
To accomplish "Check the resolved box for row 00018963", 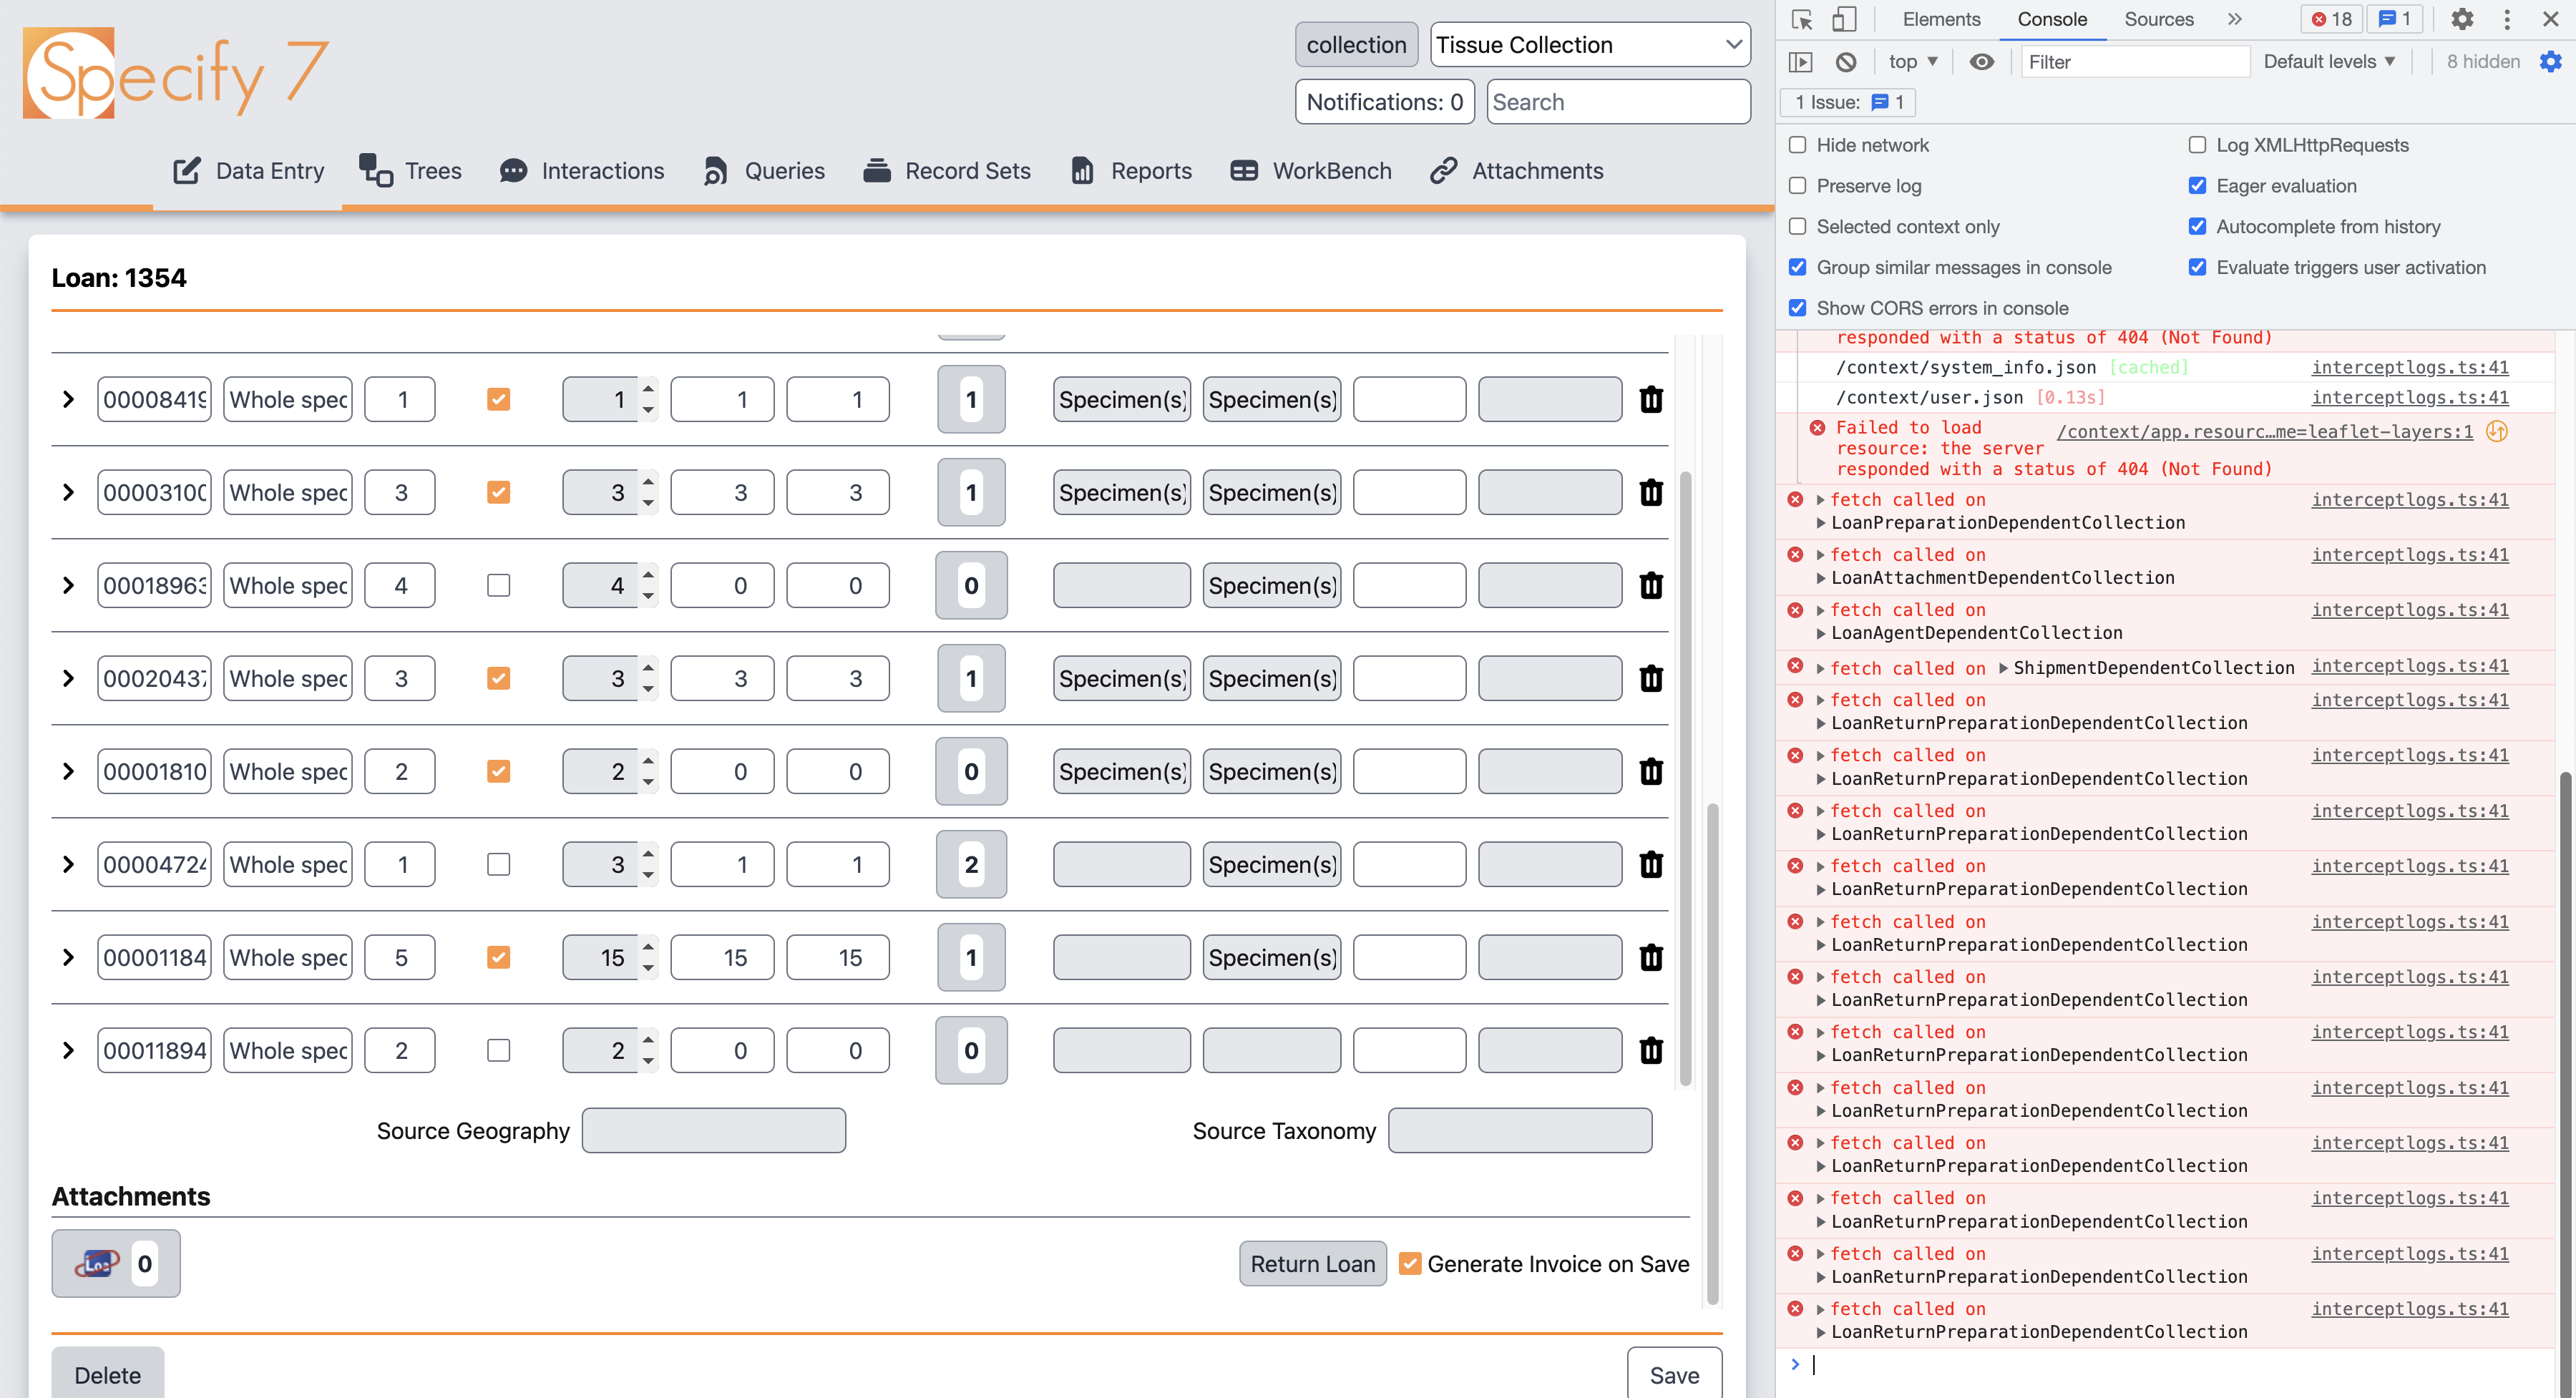I will (x=498, y=586).
